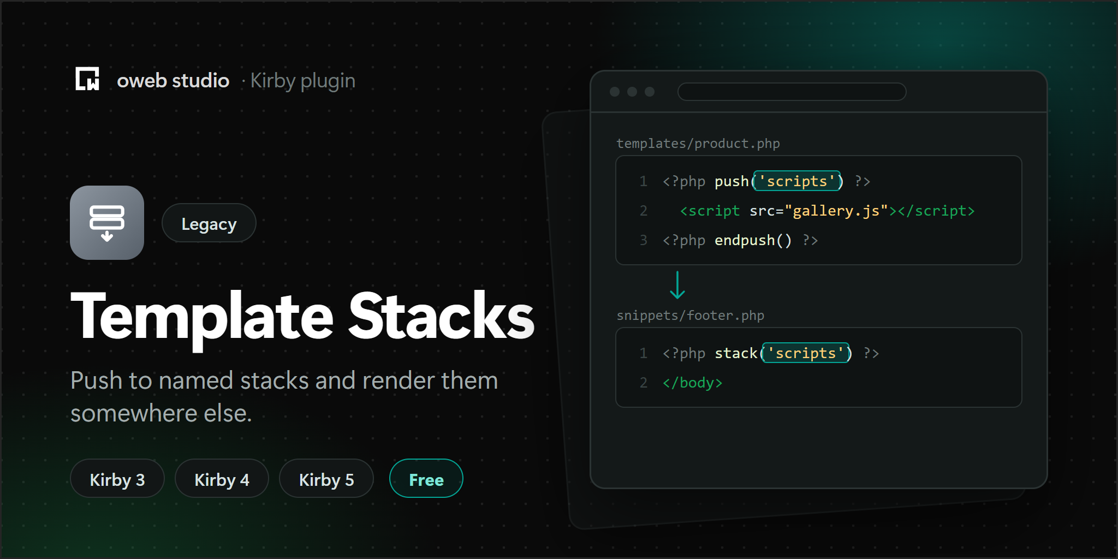Select the Kirby 4 pill

point(222,479)
